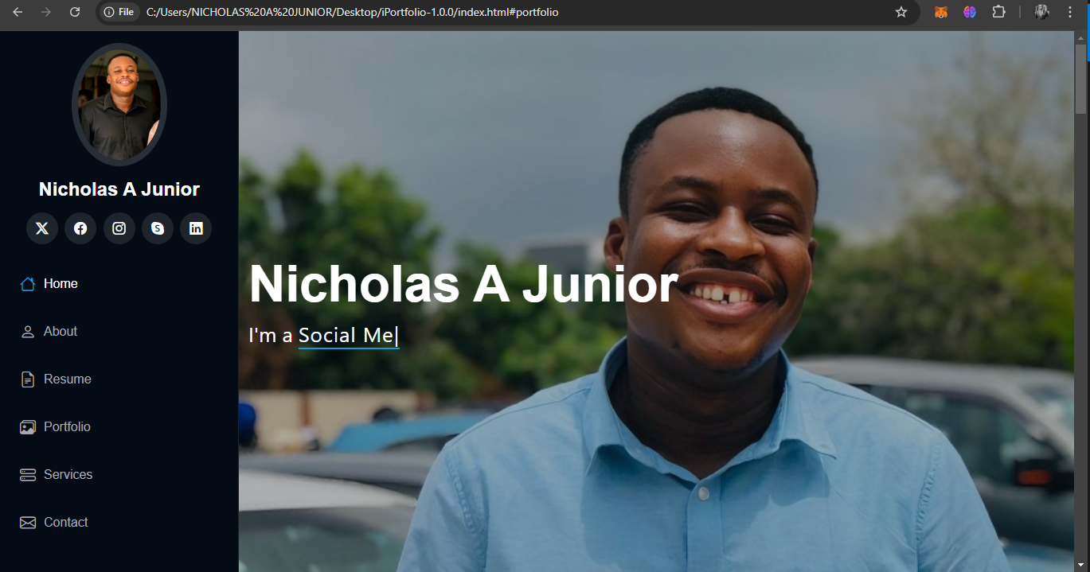Navigate to the Home section

click(x=60, y=284)
